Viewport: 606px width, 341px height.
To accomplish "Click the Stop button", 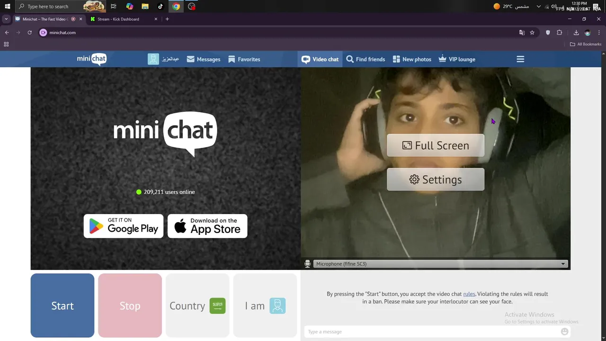I will pos(130,305).
